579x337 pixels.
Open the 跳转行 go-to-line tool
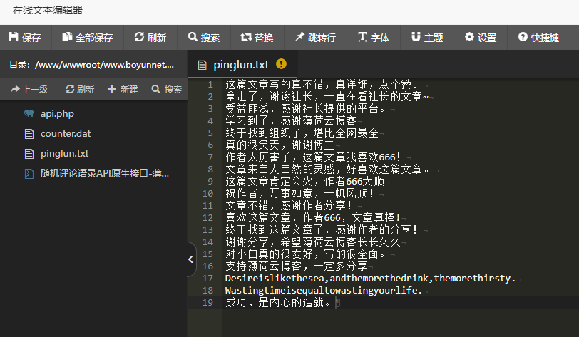(315, 37)
